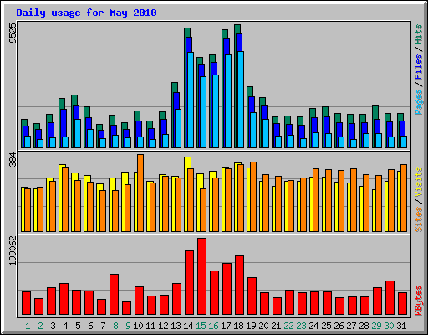Click day 11 on the x-axis
The height and width of the screenshot is (335, 428).
(x=150, y=326)
